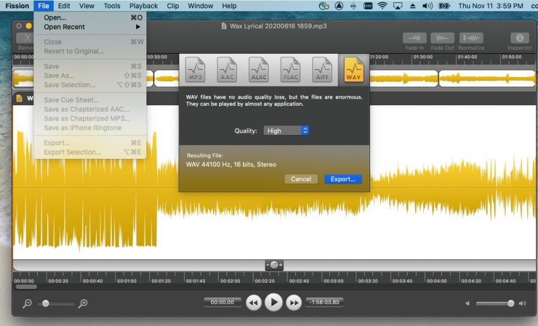Image resolution: width=538 pixels, height=326 pixels.
Task: Cancel the export dialog
Action: [x=301, y=179]
